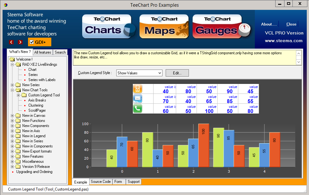309x195 pixels.
Task: Click the New Export formats tree item
Action: pos(37,151)
